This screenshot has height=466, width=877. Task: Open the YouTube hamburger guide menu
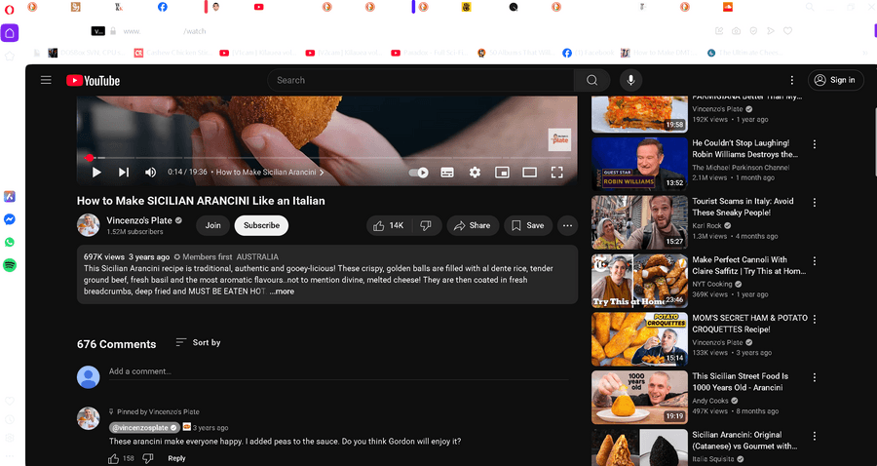pos(46,80)
